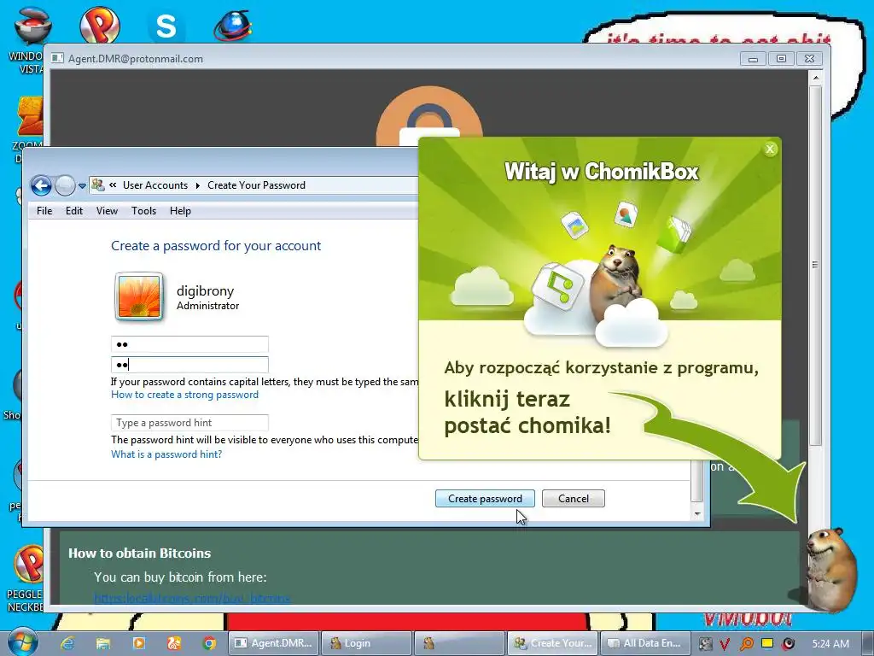Open the File menu
Image resolution: width=874 pixels, height=656 pixels.
tap(44, 211)
